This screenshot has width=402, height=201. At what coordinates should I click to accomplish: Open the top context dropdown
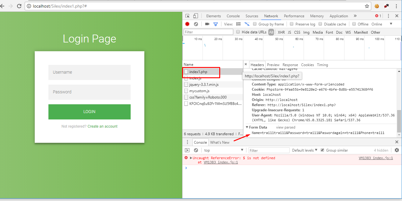tap(224, 150)
